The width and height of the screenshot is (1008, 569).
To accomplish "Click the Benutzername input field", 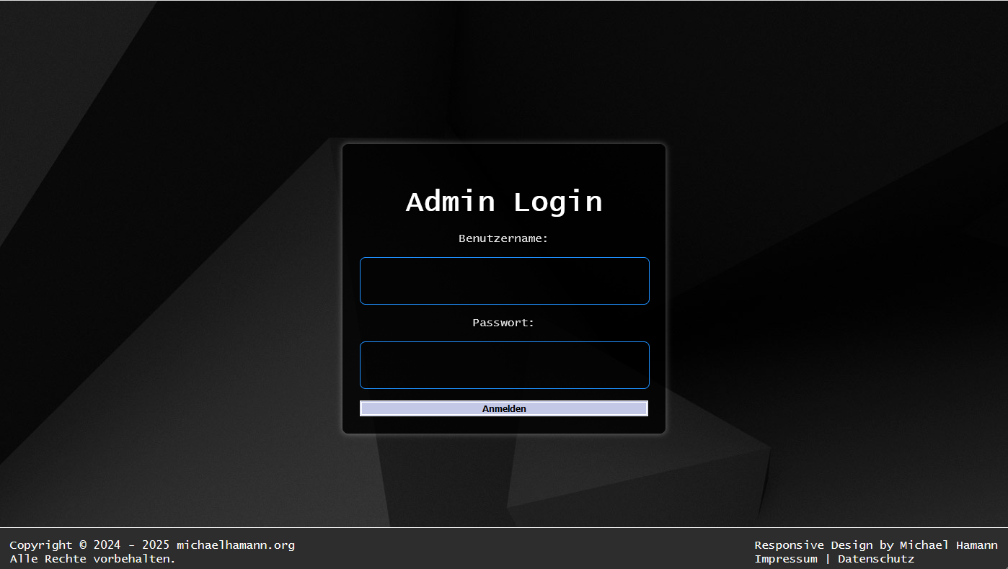I will 504,281.
